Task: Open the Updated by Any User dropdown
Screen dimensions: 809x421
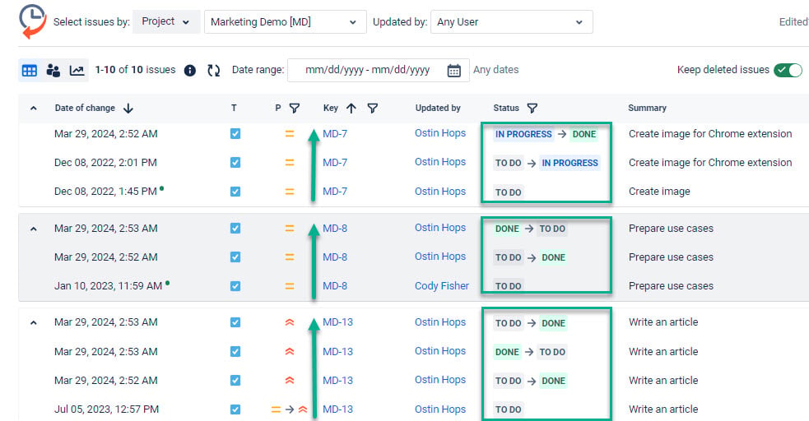Action: 511,22
